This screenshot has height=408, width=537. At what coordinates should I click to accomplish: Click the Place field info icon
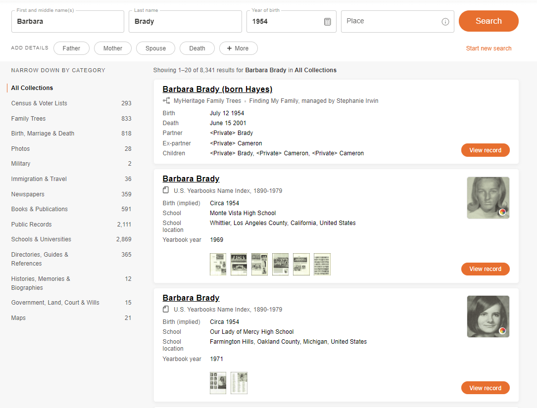coord(445,22)
